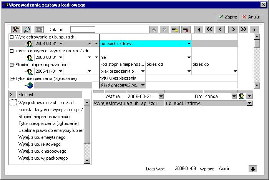This screenshot has width=269, height=180.
Task: Click the delete row with red X icon
Action: tap(186, 30)
